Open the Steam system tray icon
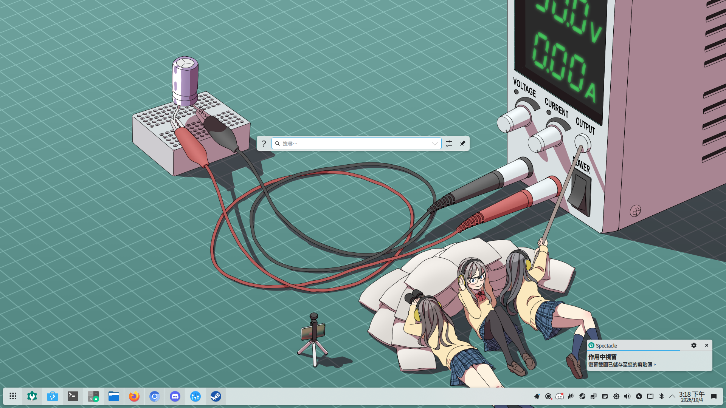This screenshot has height=408, width=726. coord(582,396)
